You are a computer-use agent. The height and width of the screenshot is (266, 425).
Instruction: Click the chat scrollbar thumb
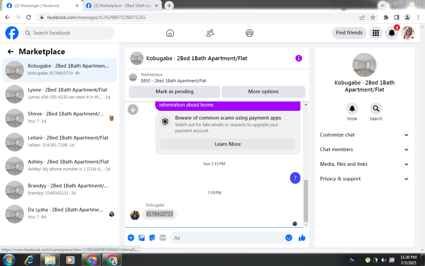306,201
